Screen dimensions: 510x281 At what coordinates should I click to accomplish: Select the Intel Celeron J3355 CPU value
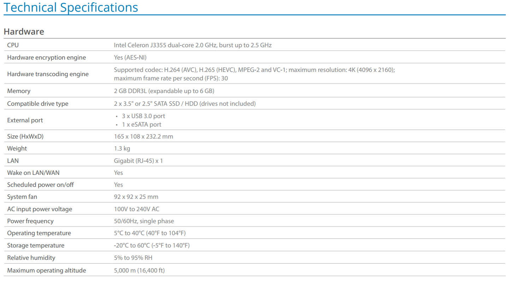point(192,45)
